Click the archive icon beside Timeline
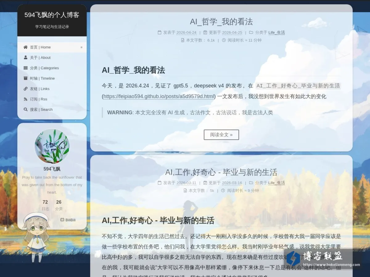Viewport: 370px width, 277px height. click(26, 78)
